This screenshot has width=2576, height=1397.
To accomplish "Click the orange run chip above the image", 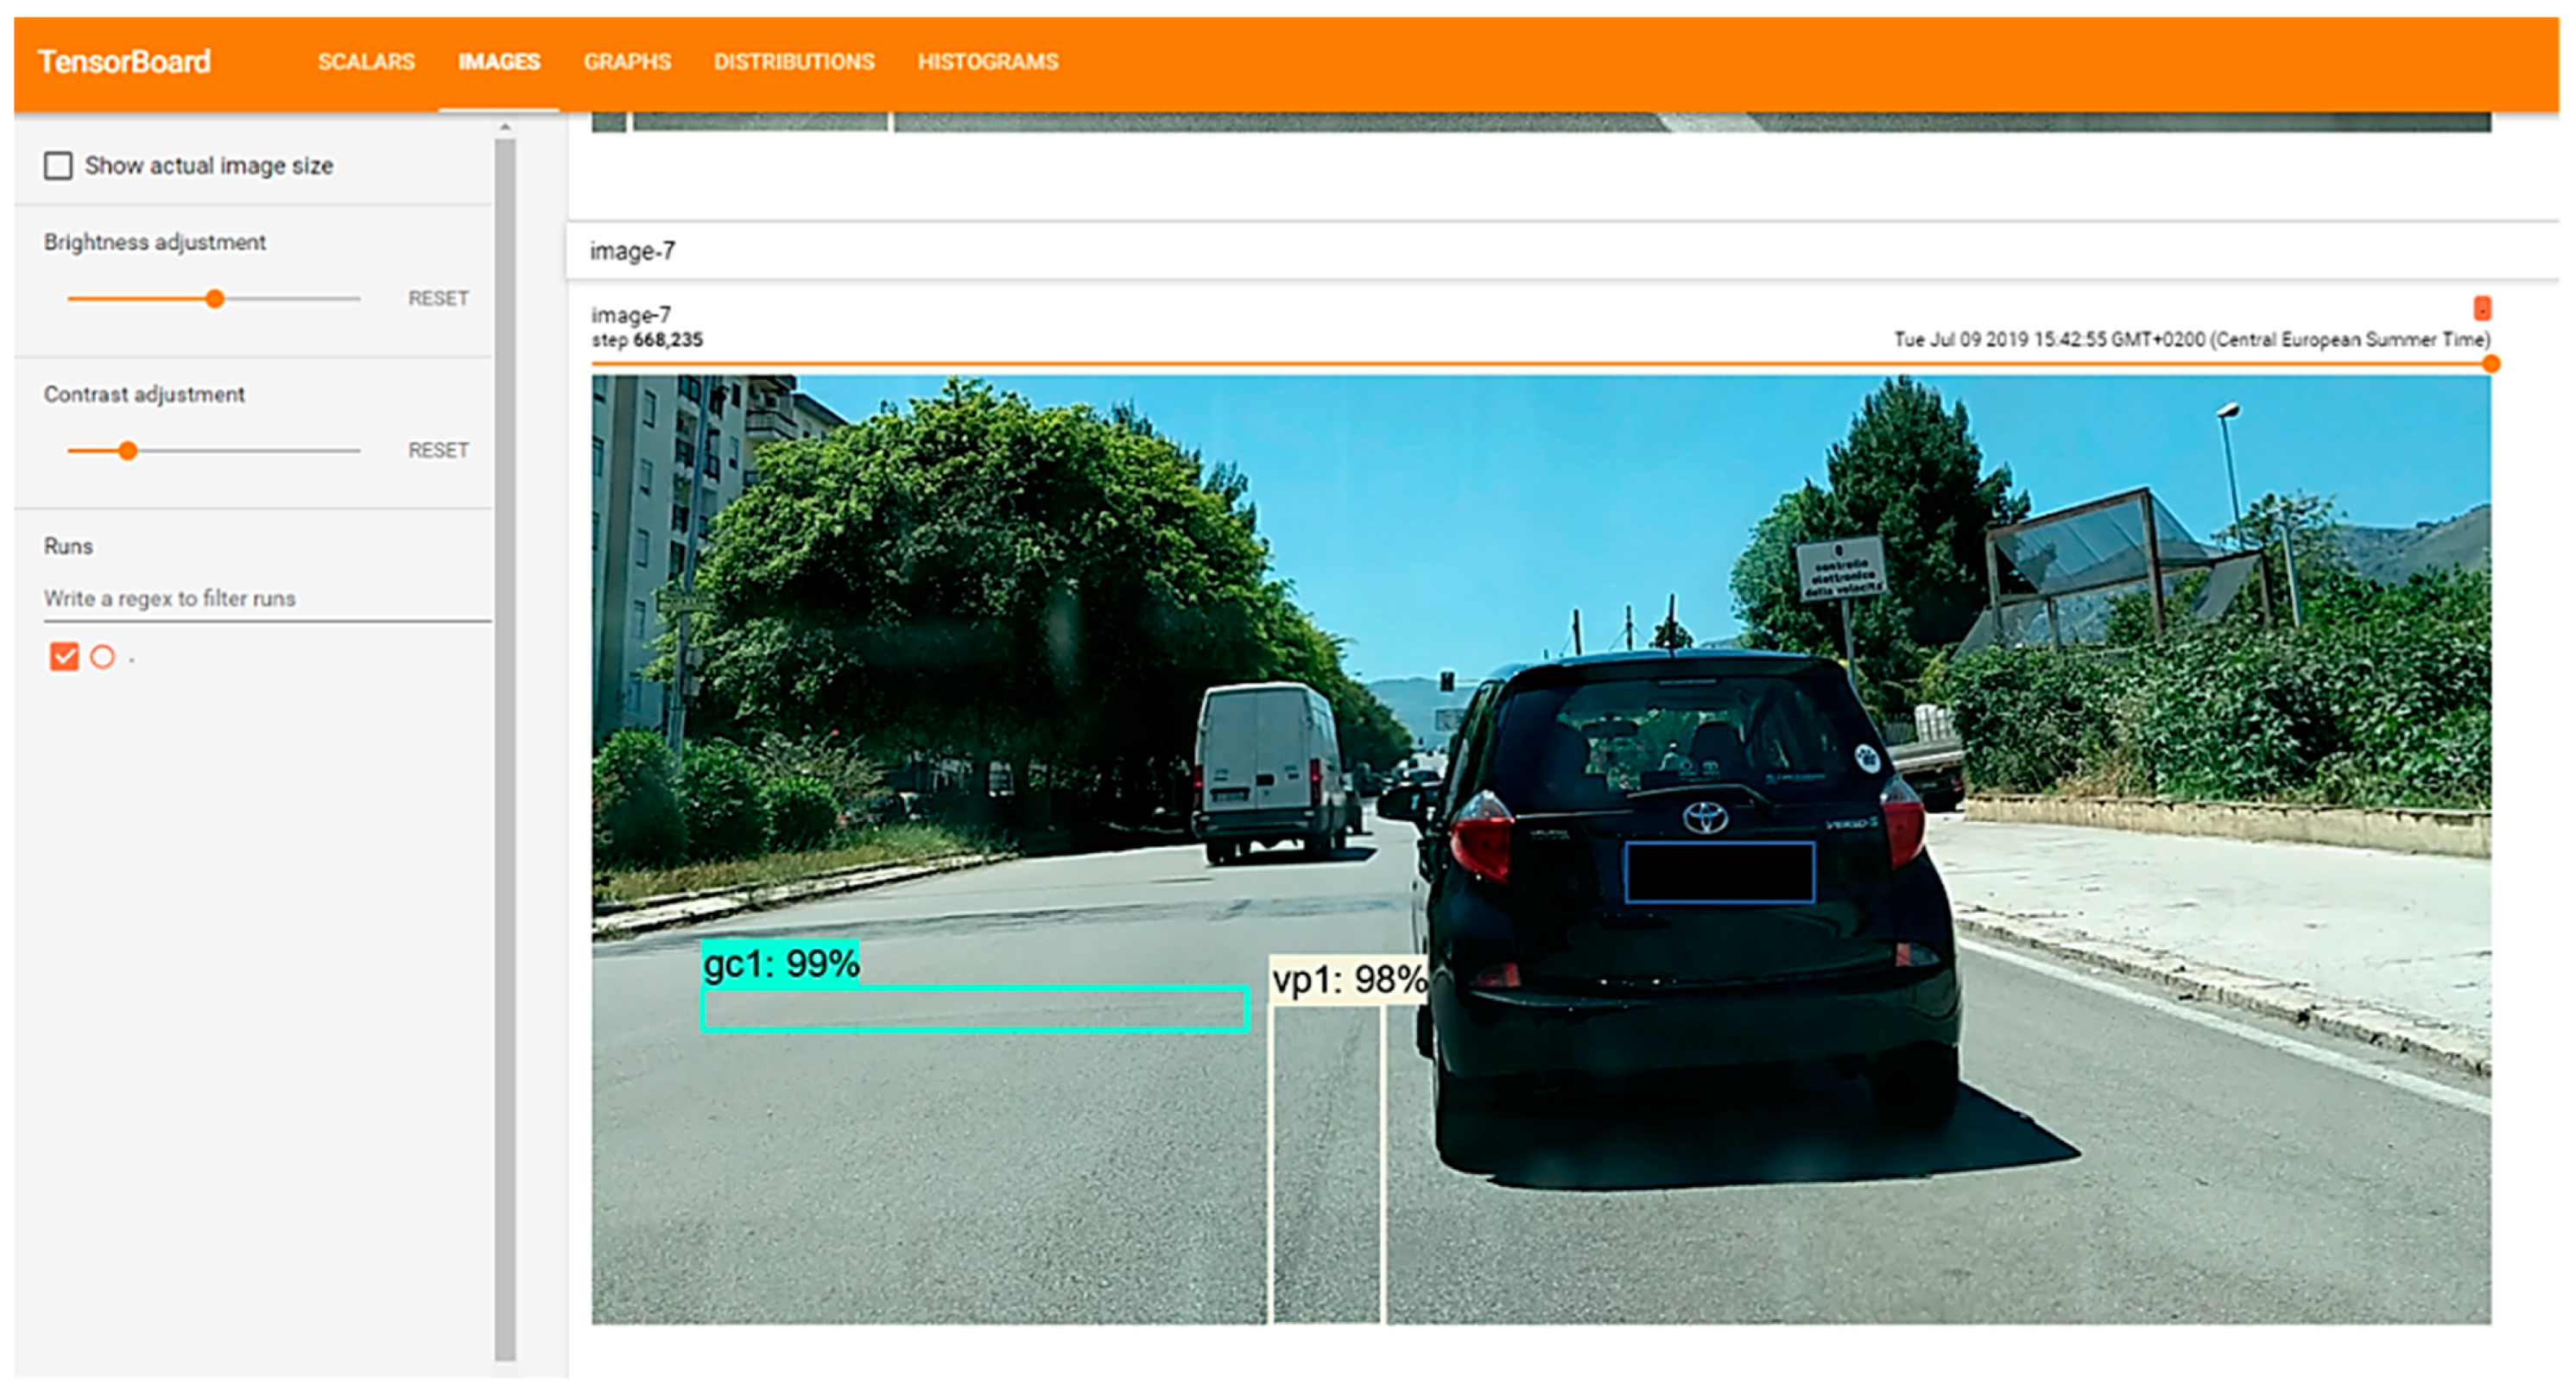I will pos(2481,308).
